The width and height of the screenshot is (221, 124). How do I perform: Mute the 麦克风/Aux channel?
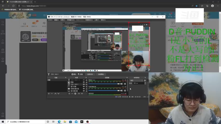pos(122,84)
